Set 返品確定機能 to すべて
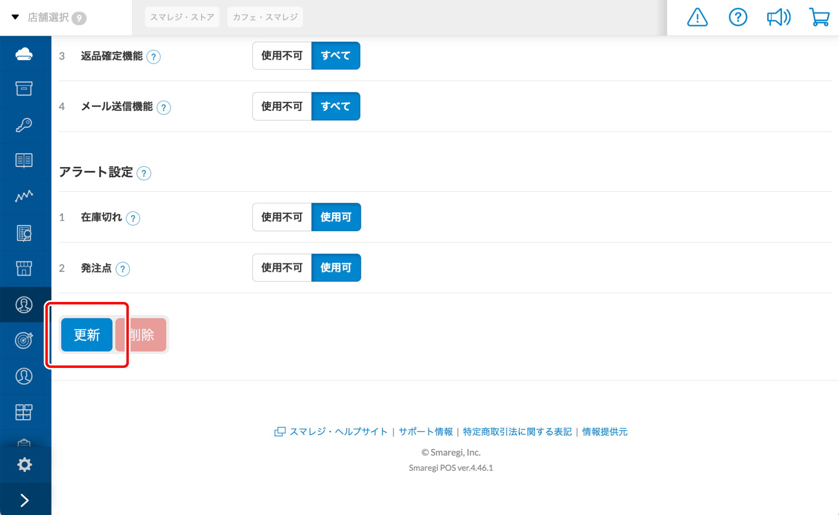The image size is (839, 515). 336,56
